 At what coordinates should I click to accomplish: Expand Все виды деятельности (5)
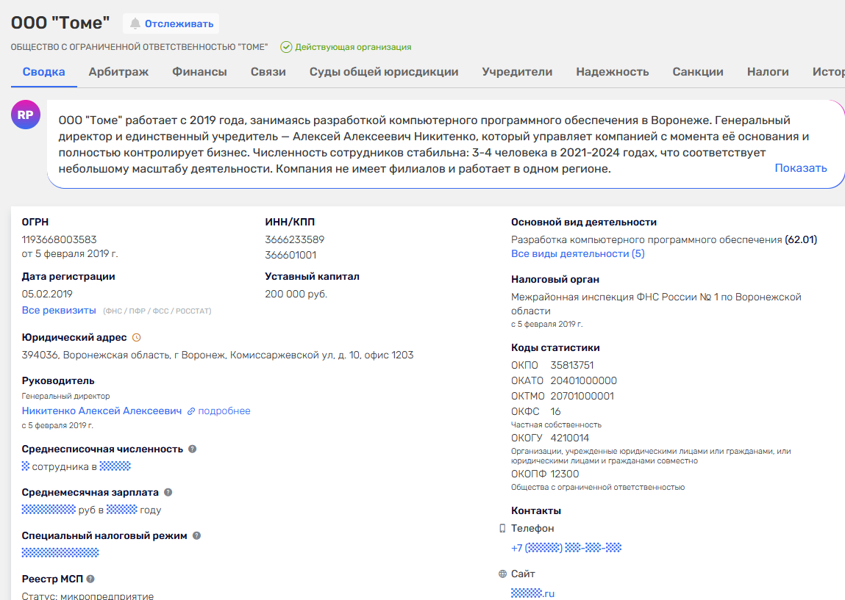click(x=577, y=253)
